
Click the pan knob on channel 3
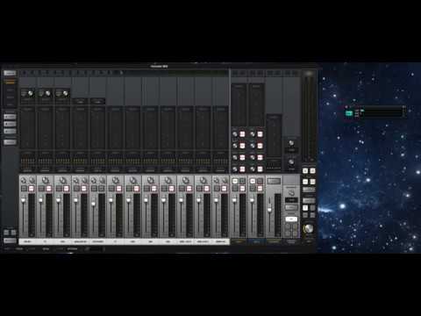coord(62,180)
